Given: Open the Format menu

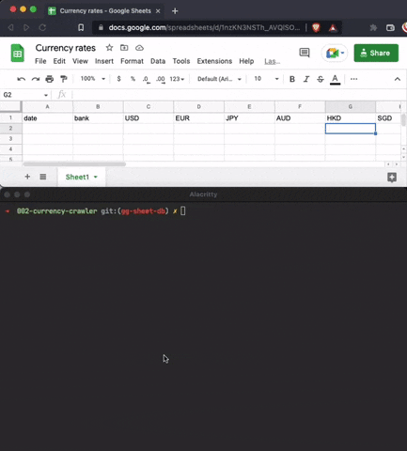Looking at the screenshot, I should (x=132, y=61).
